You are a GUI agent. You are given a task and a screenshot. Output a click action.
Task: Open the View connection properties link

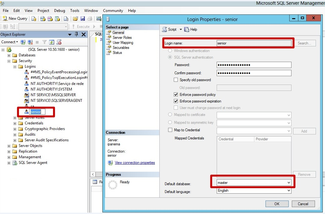point(135,163)
